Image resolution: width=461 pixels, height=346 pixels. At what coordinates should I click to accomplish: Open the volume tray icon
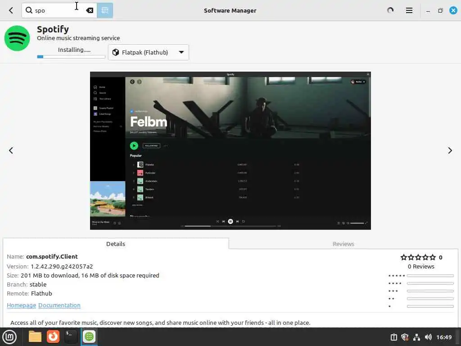[428, 337]
